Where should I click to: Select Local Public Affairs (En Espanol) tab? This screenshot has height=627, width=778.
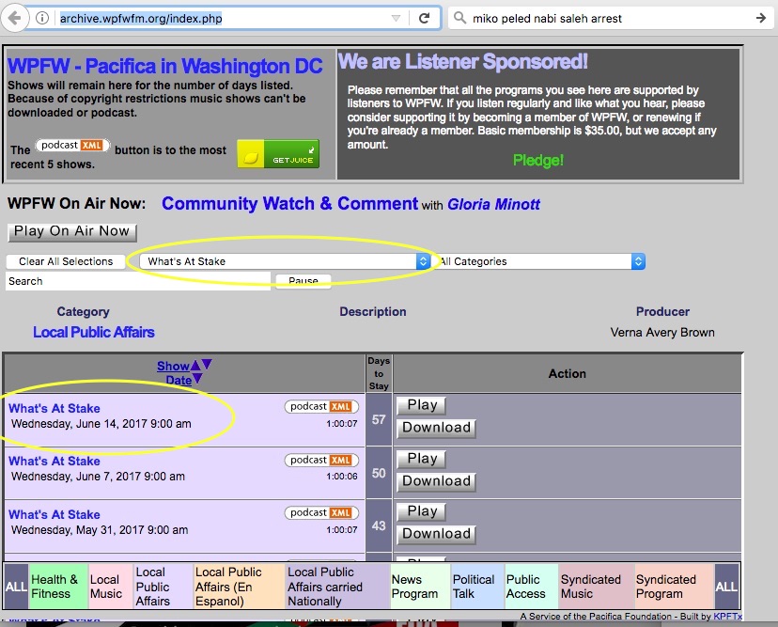240,587
